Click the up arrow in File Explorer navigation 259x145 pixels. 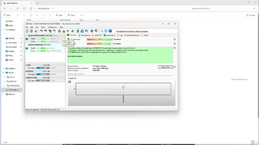[18, 9]
